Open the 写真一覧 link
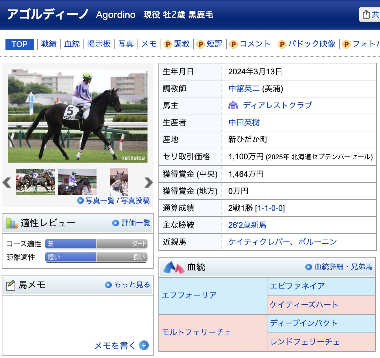Image resolution: width=380 pixels, height=358 pixels. pos(100,201)
